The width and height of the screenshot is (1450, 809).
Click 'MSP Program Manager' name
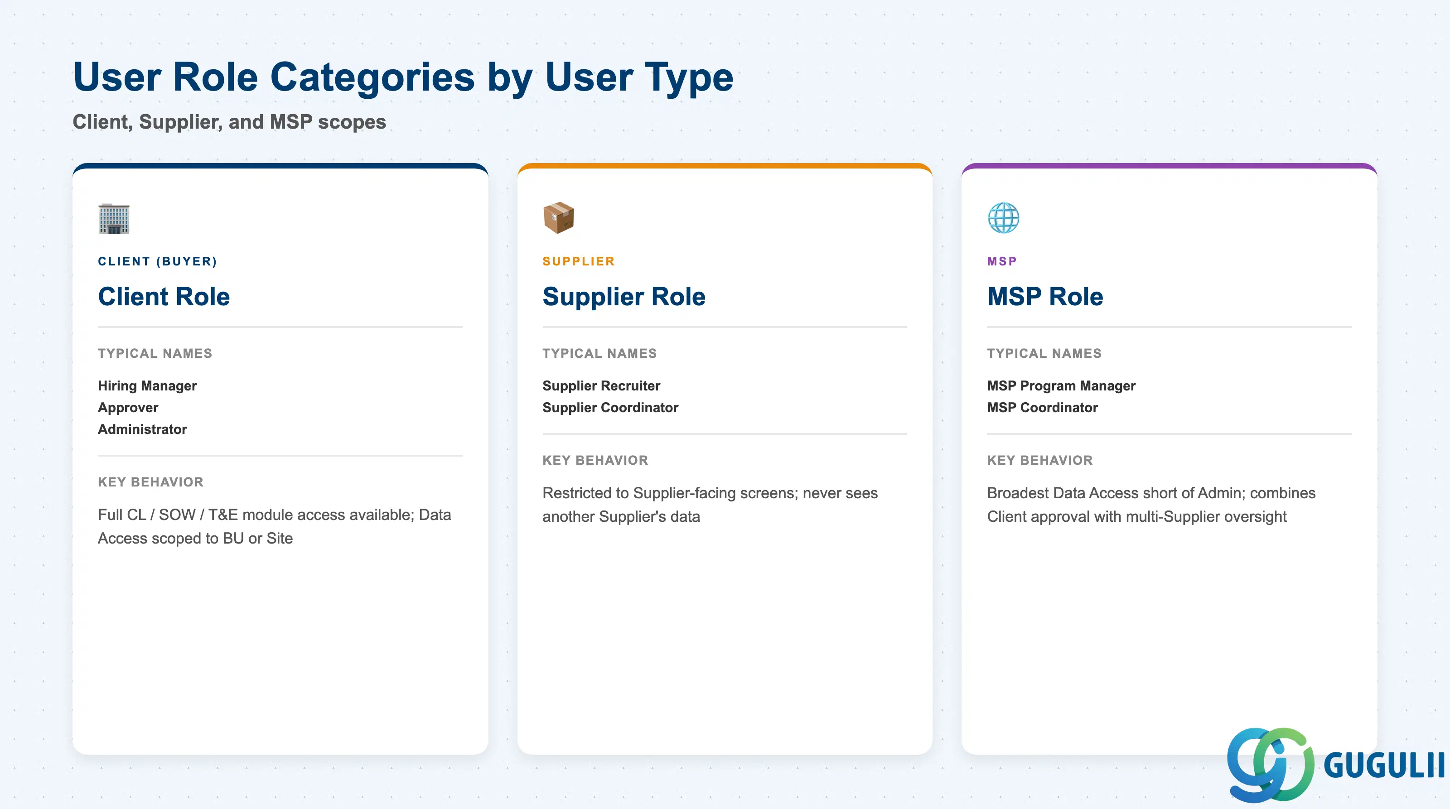[x=1061, y=386]
